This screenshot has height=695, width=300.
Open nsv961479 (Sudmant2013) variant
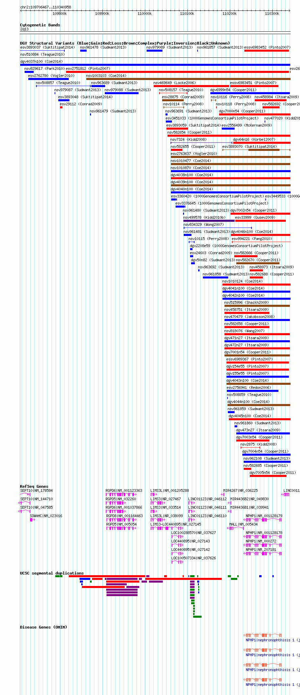[113, 111]
